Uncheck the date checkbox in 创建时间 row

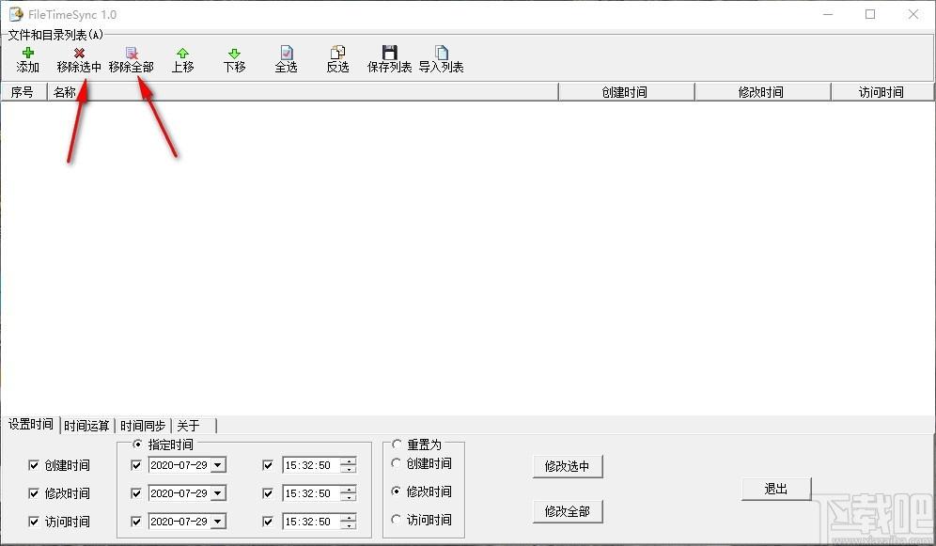(x=136, y=465)
